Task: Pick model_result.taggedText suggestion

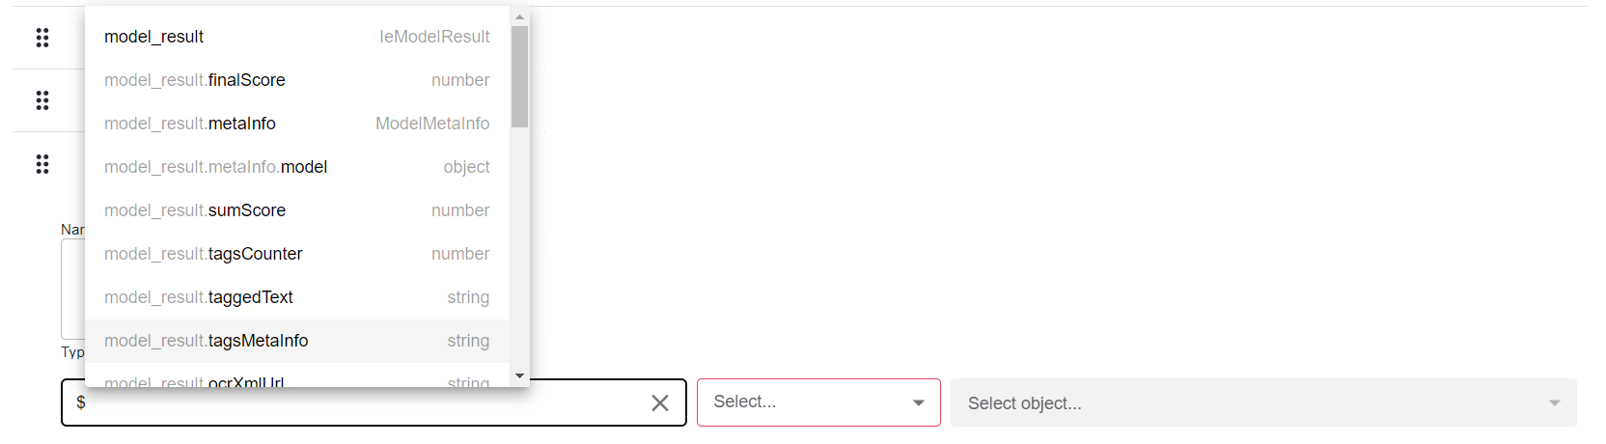Action: coord(297,297)
